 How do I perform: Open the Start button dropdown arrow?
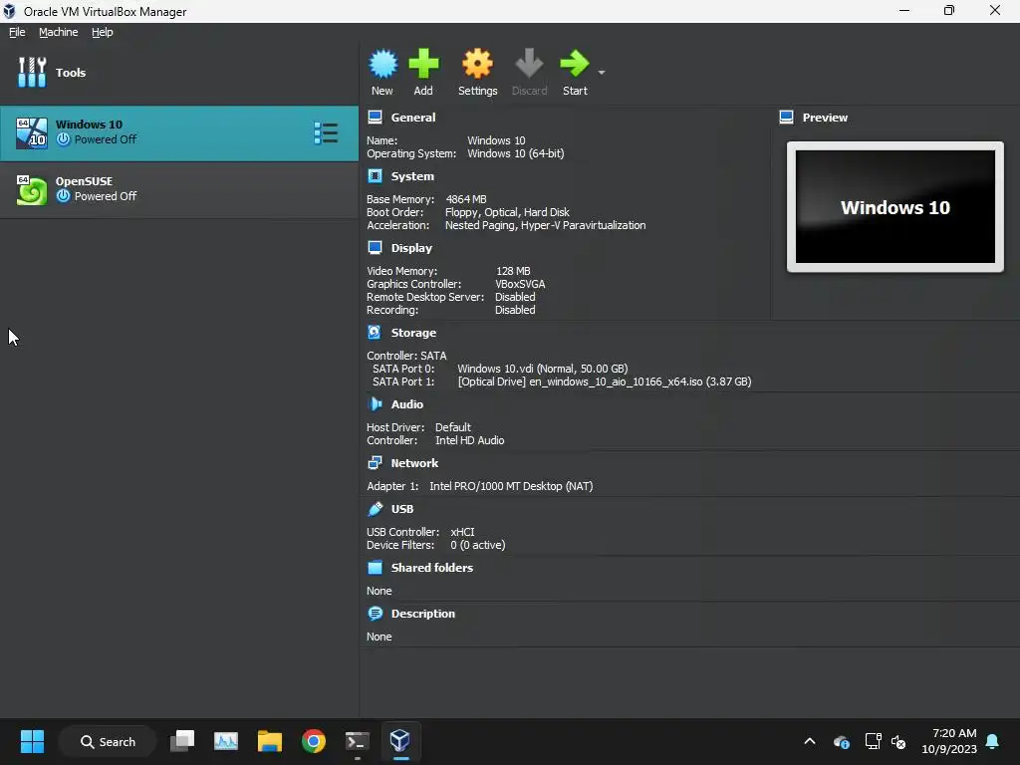click(602, 72)
